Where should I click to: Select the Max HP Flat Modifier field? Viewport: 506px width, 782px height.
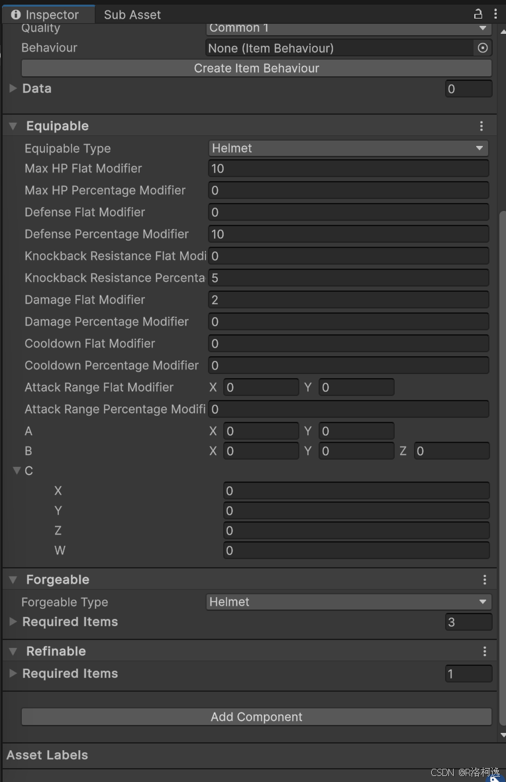348,168
